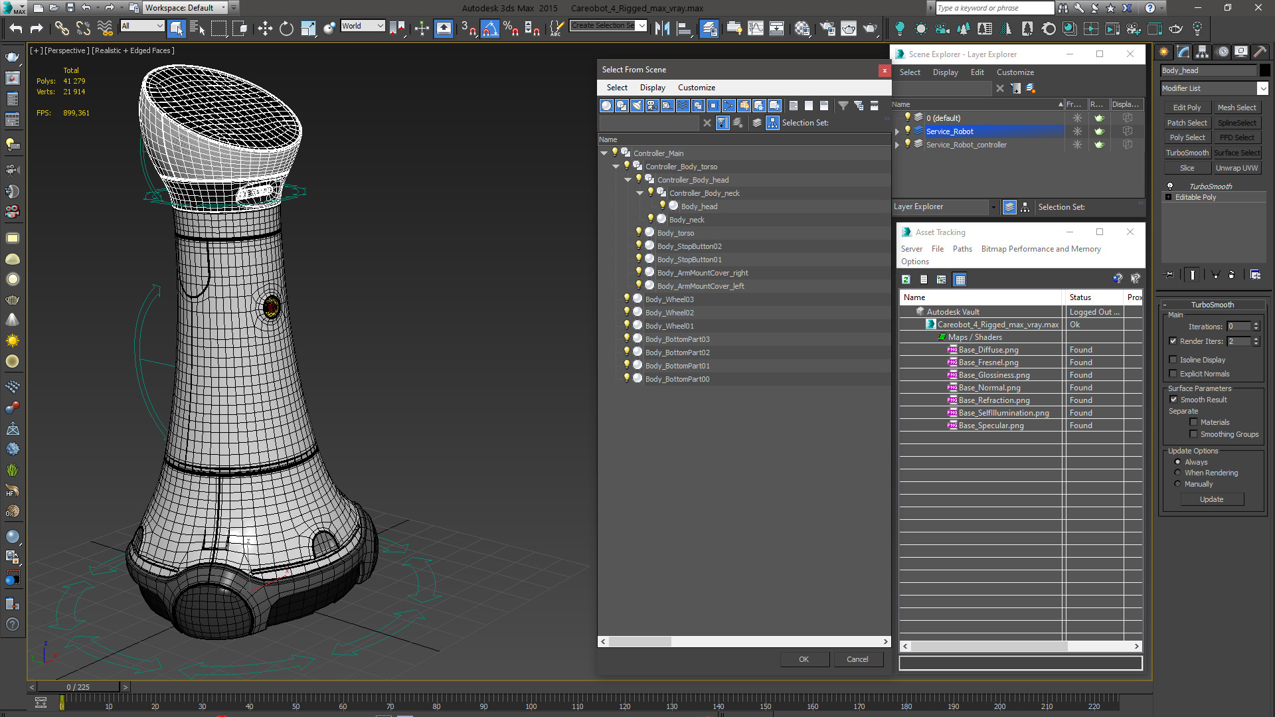
Task: Toggle Service_Robot layer visibility bulb
Action: pyautogui.click(x=907, y=131)
